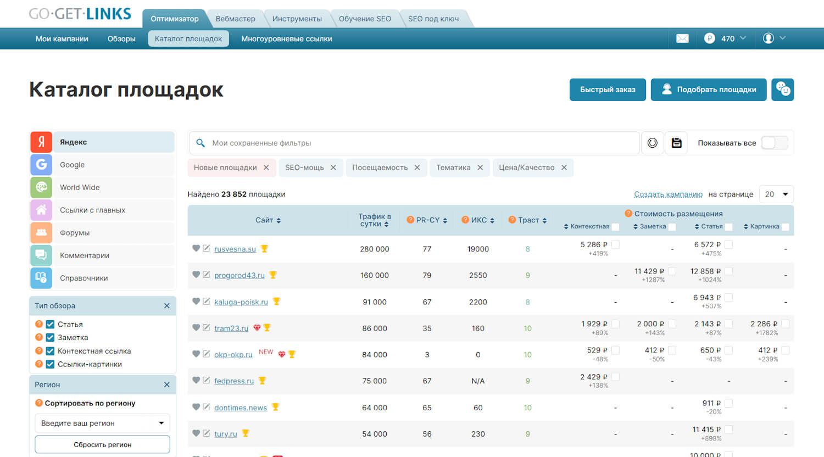Open the mail envelope icon in header
This screenshot has height=457, width=824.
coord(682,38)
